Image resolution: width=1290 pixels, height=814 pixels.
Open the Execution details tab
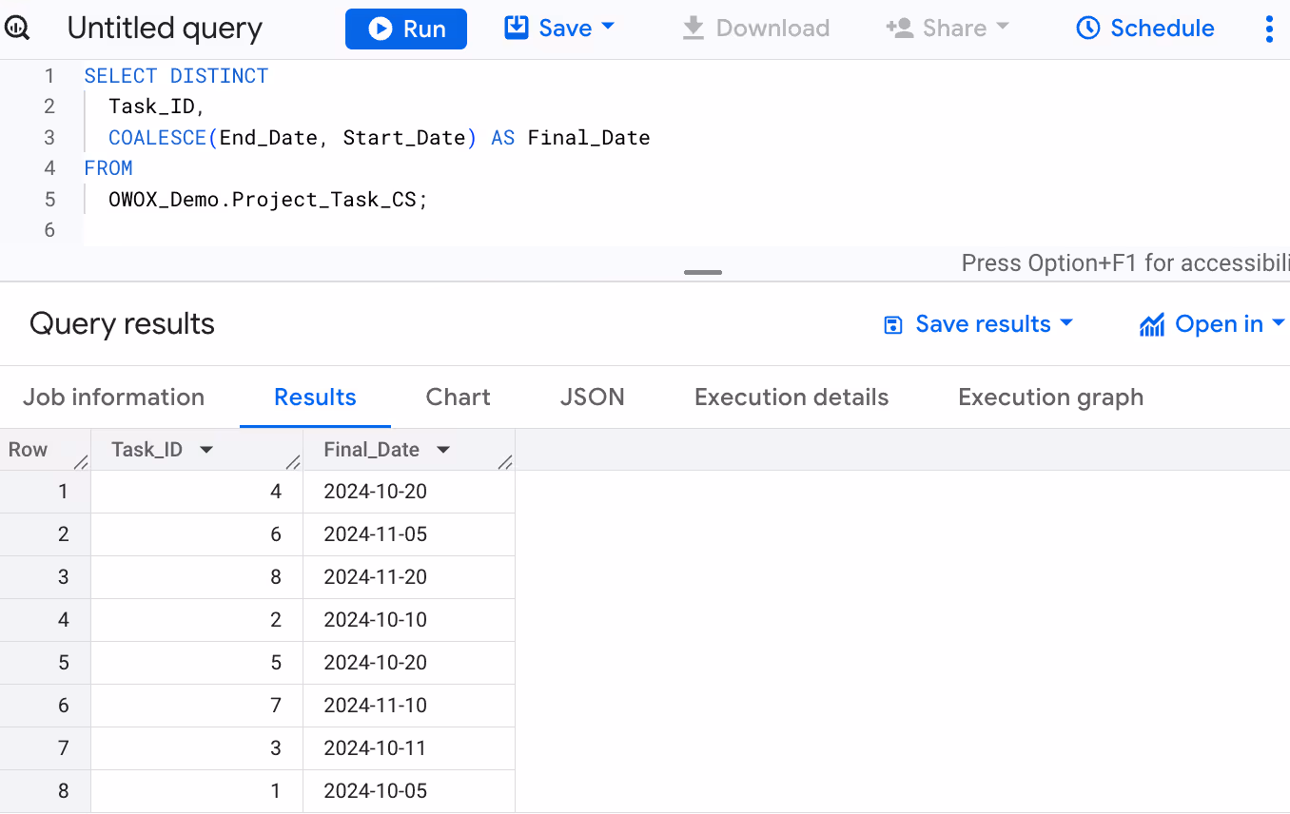[x=792, y=397]
